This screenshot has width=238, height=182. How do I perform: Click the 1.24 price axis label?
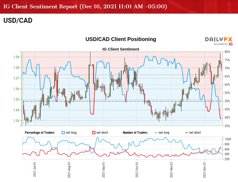pyautogui.click(x=16, y=110)
